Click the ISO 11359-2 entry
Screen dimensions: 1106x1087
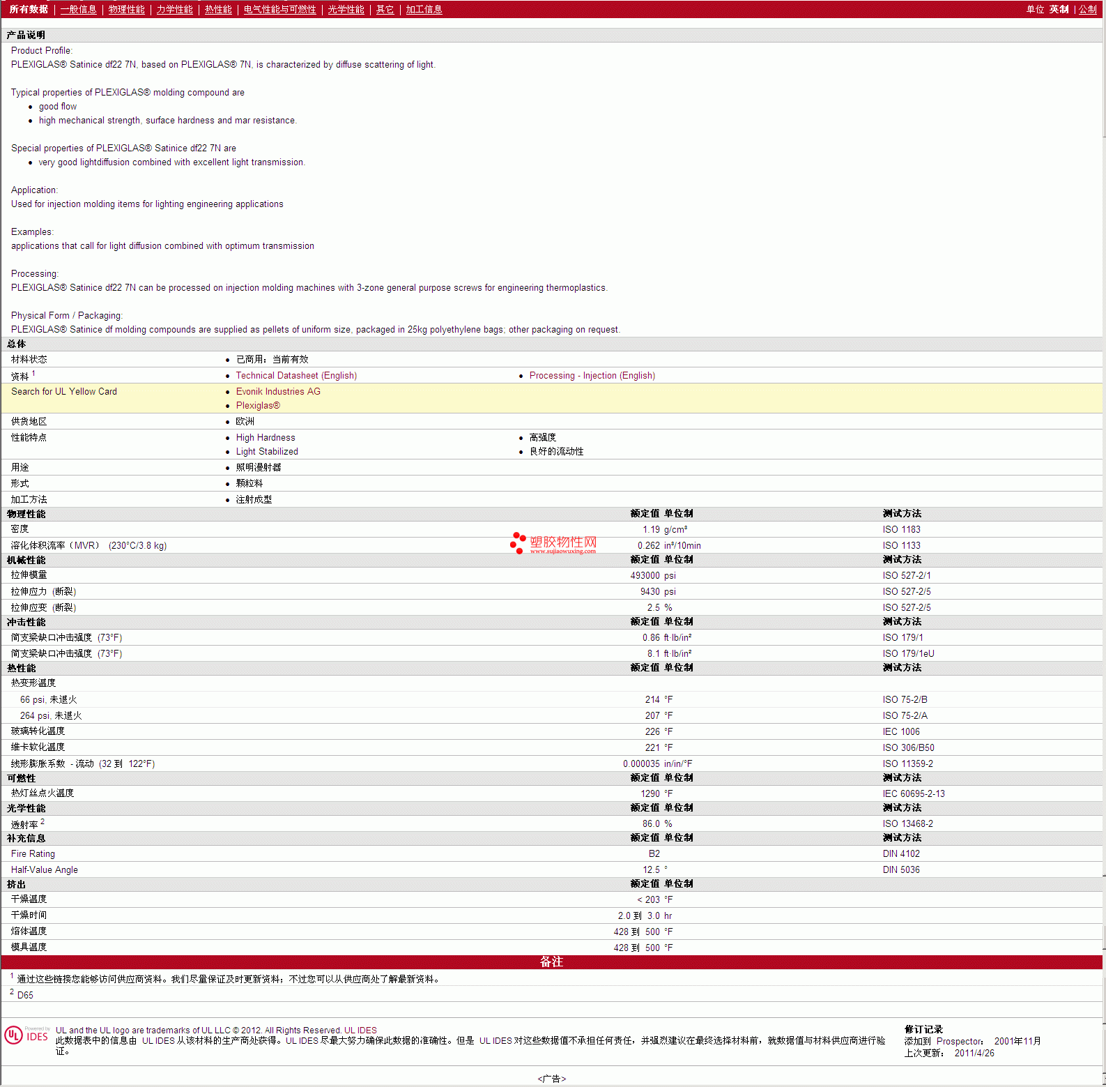(x=908, y=764)
